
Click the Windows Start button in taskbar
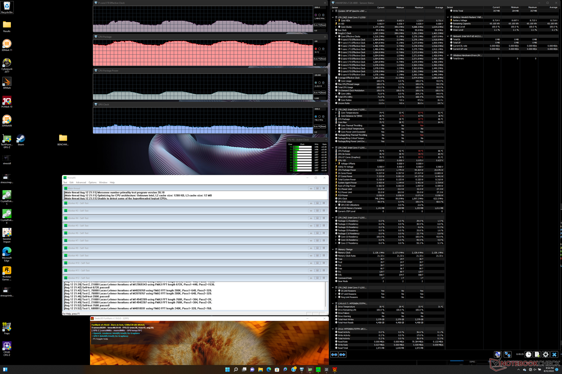(227, 370)
